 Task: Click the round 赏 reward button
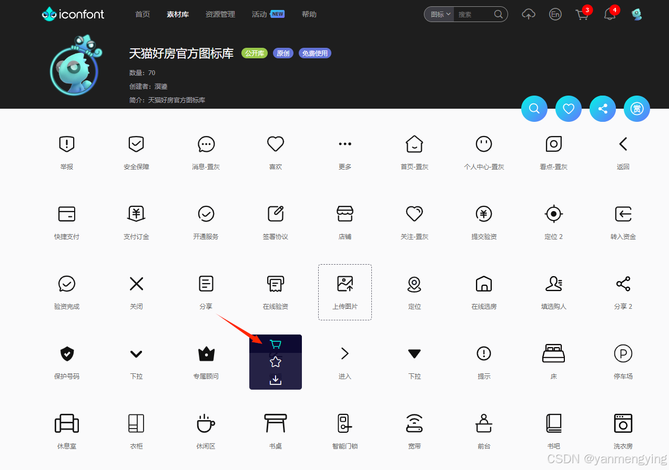[x=637, y=109]
